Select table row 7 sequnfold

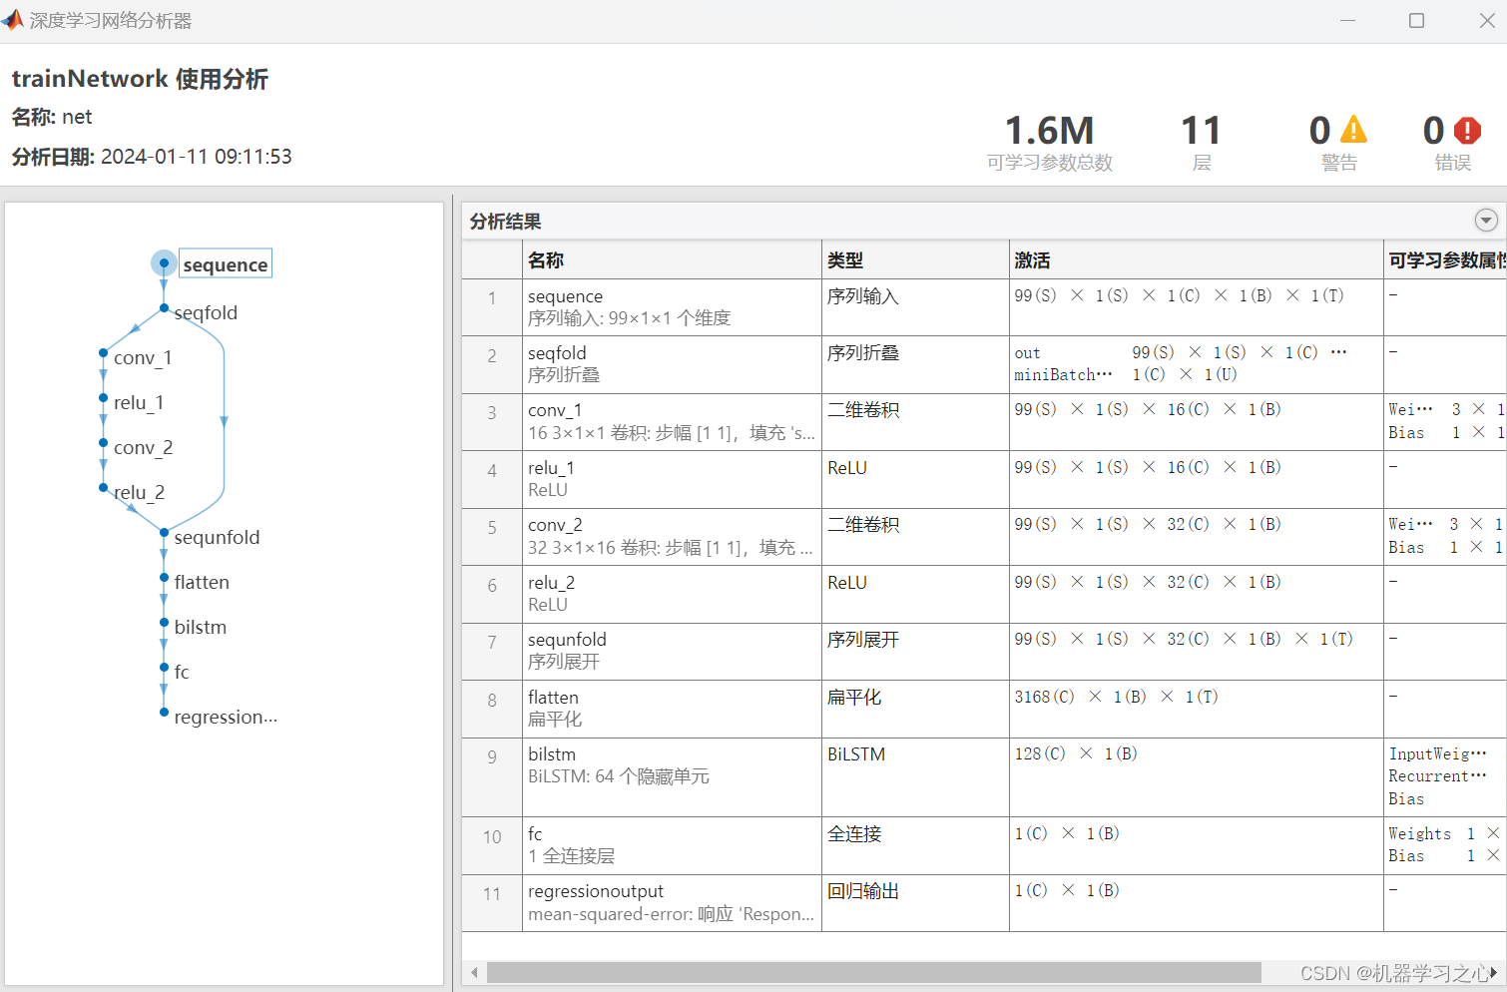point(984,652)
